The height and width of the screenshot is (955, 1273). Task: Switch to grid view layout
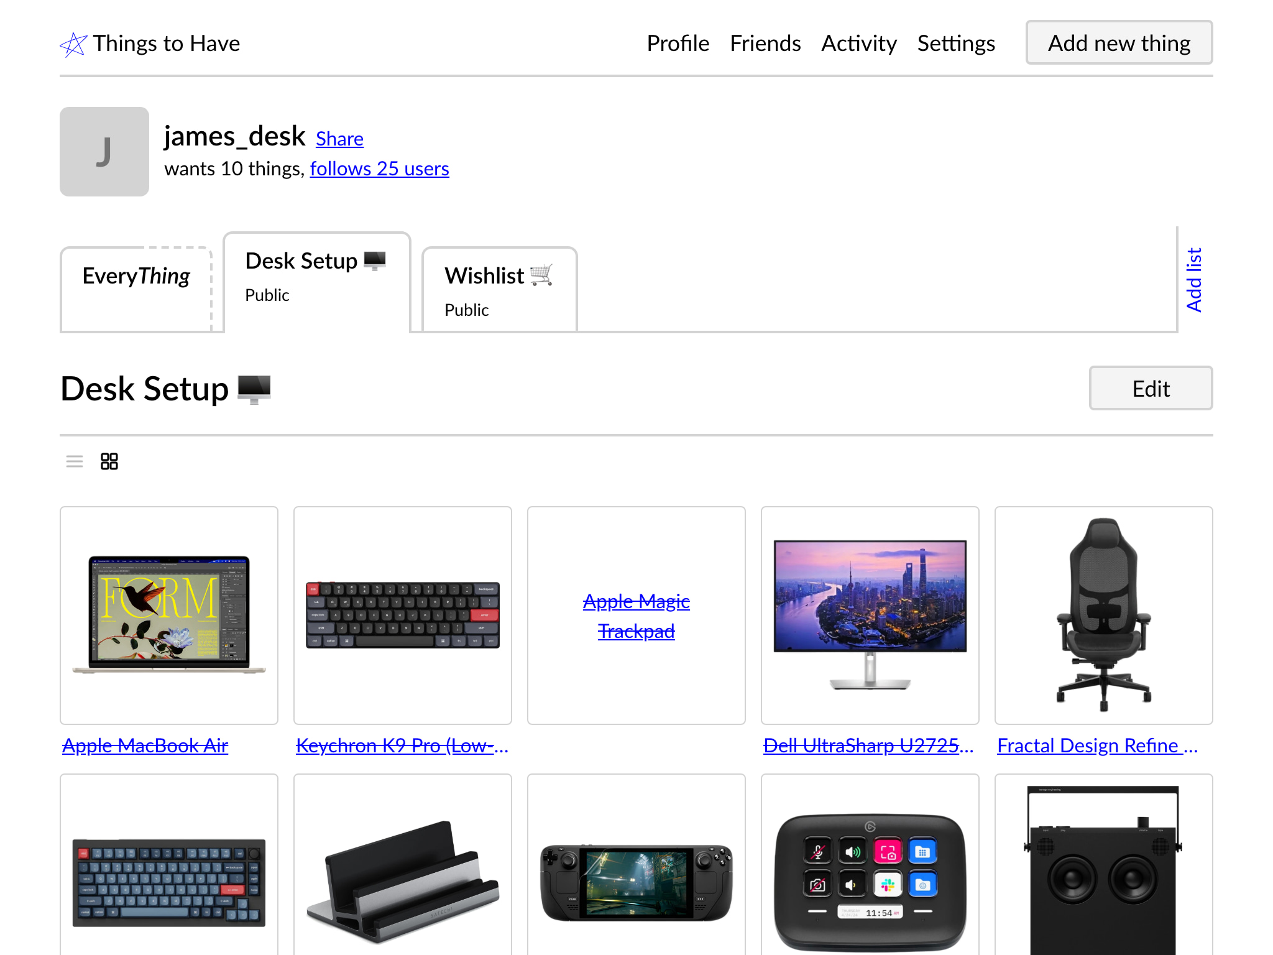point(109,461)
